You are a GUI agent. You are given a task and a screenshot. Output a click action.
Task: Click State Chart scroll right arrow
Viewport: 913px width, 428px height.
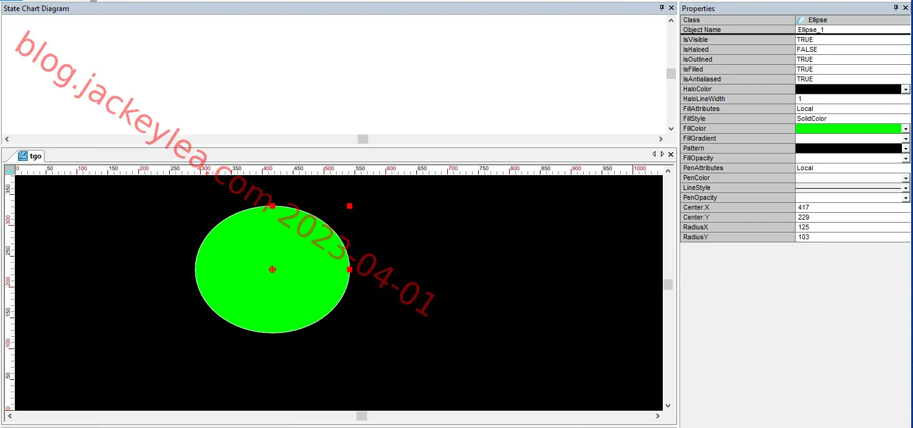point(661,139)
